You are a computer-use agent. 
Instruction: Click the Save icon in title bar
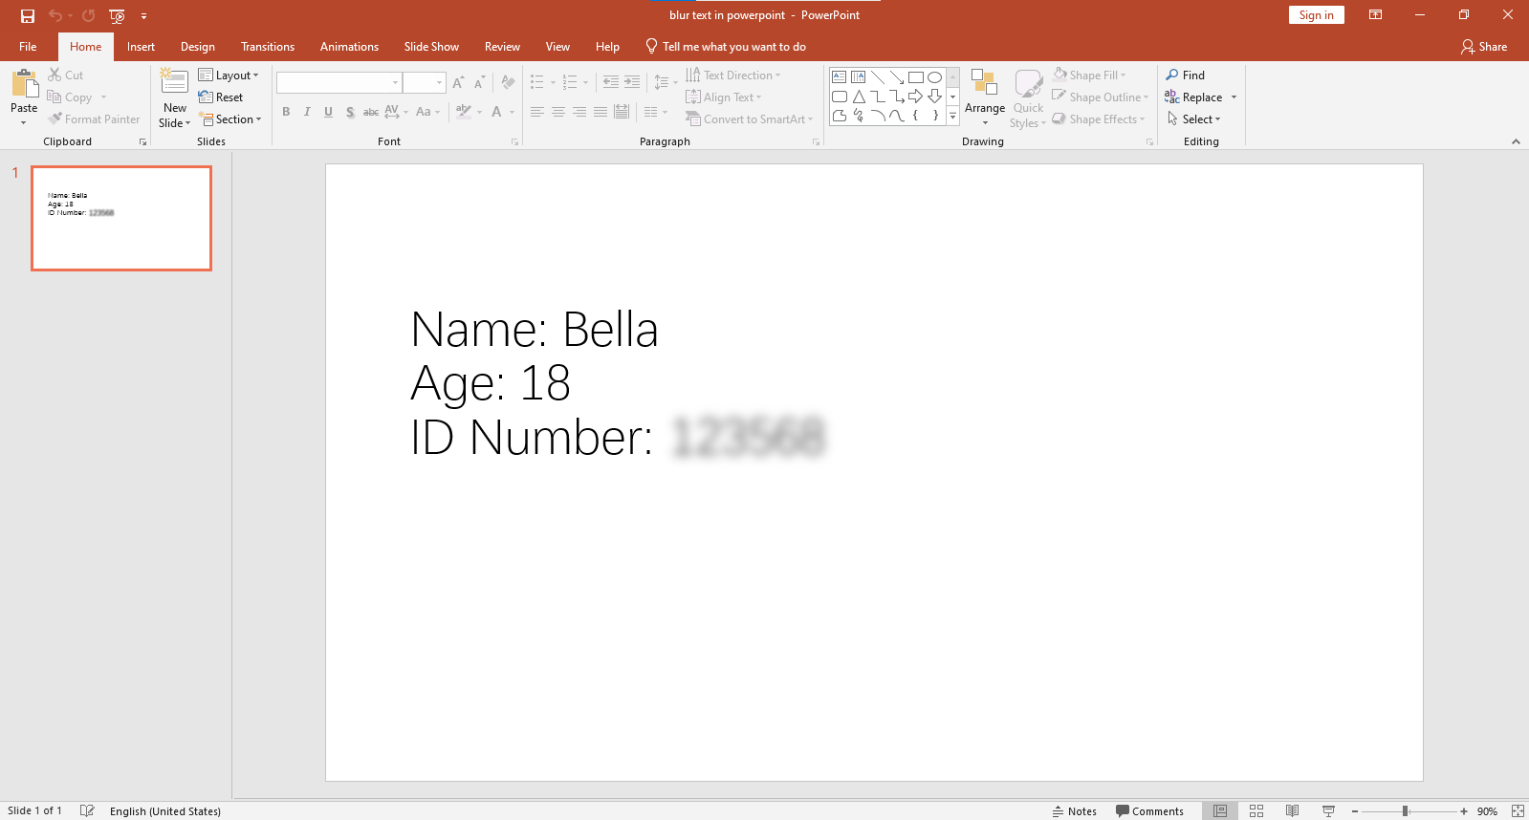click(28, 15)
